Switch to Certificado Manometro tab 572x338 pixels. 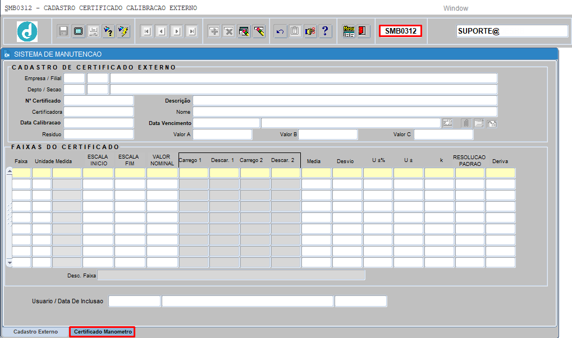[103, 332]
